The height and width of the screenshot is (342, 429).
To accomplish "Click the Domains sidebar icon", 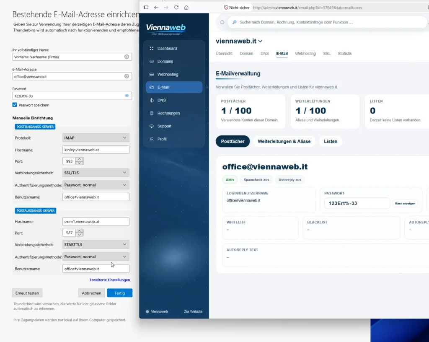I will (x=152, y=61).
